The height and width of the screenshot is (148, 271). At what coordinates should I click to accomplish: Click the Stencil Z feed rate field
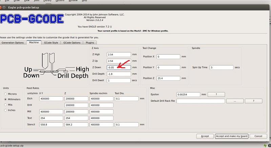pos(76,125)
